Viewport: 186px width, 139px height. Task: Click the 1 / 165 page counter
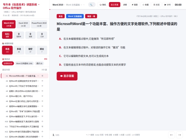(x=56, y=135)
